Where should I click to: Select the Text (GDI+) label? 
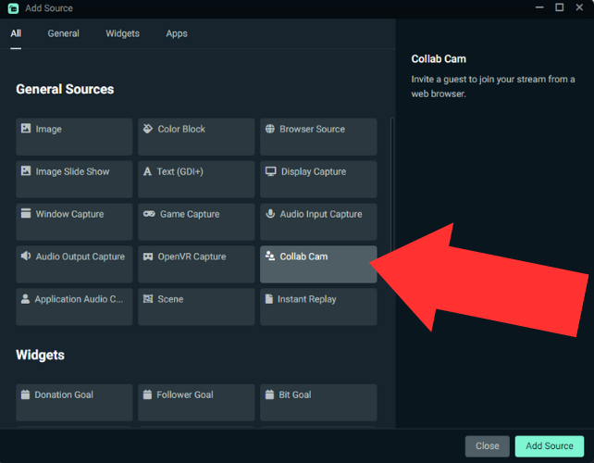click(179, 171)
